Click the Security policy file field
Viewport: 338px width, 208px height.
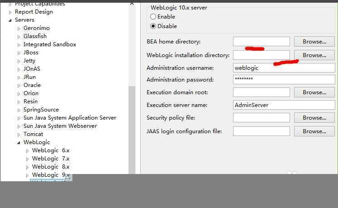tap(261, 118)
